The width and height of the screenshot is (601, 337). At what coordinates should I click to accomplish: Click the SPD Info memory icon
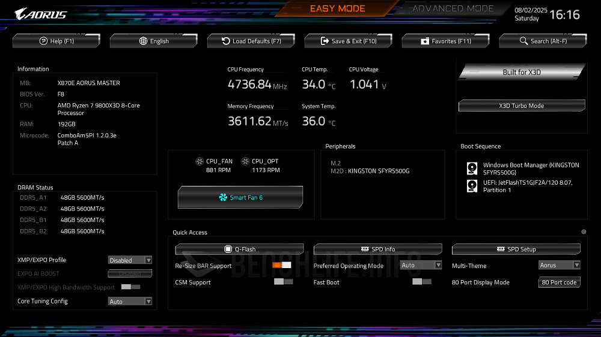365,249
